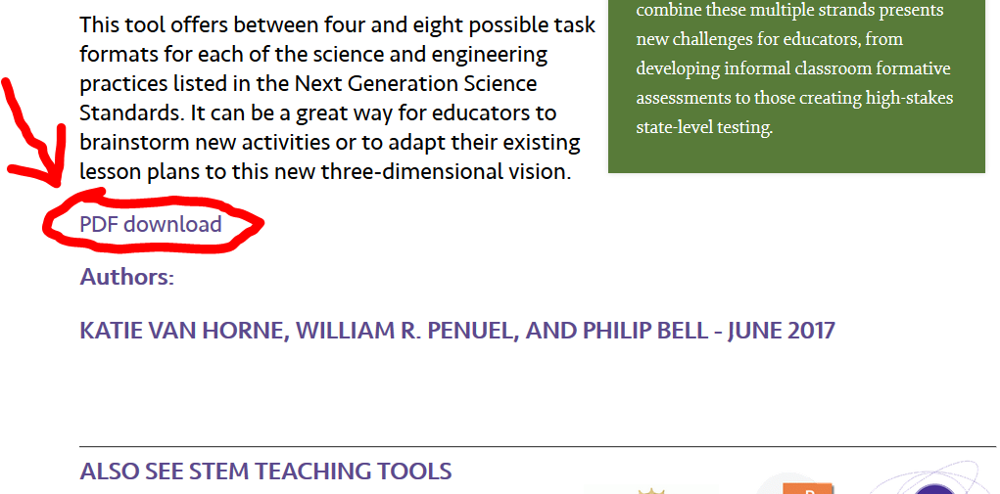Click the paragraph about task formats

[337, 98]
